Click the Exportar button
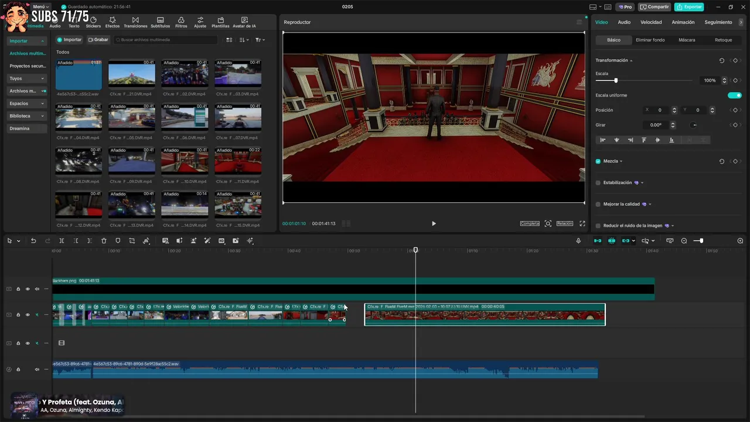The image size is (750, 422). click(689, 7)
